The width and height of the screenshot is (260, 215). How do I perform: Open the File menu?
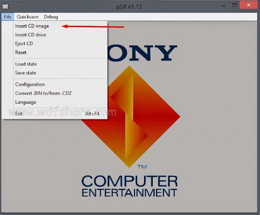point(8,17)
